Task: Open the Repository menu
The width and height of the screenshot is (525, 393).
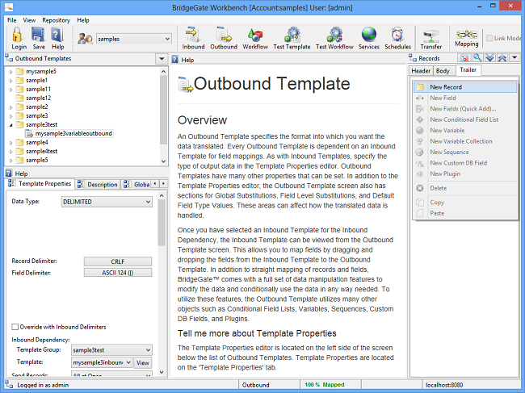Action: (x=56, y=20)
